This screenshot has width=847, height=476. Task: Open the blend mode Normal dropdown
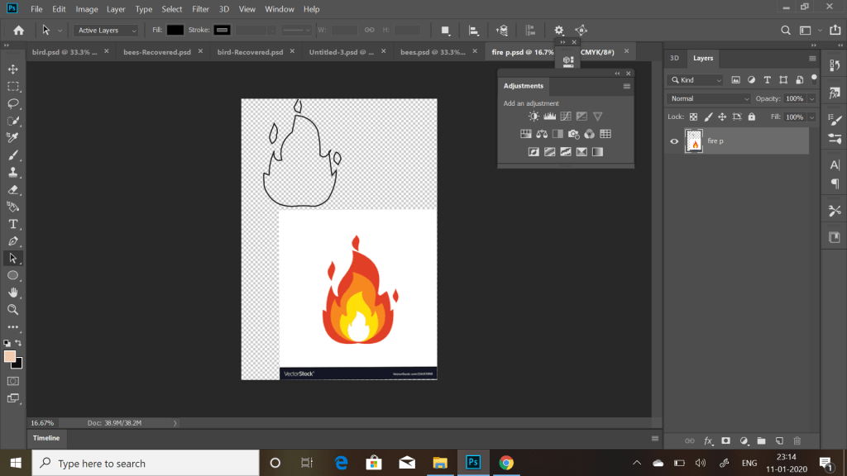pyautogui.click(x=709, y=98)
